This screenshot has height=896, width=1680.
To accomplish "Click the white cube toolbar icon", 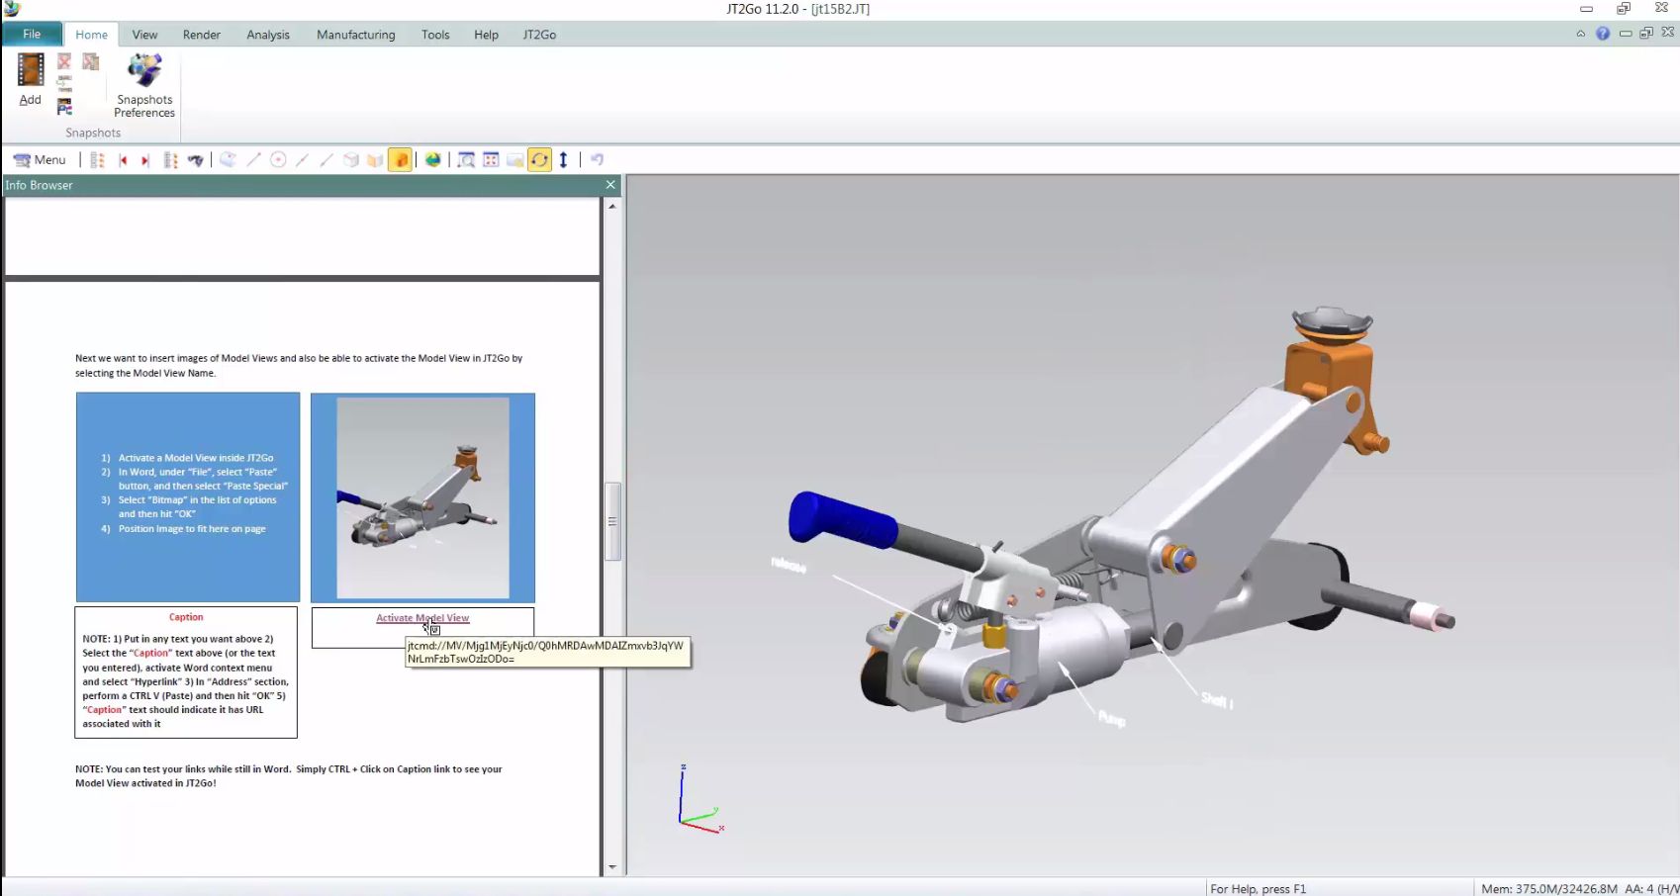I will [351, 159].
